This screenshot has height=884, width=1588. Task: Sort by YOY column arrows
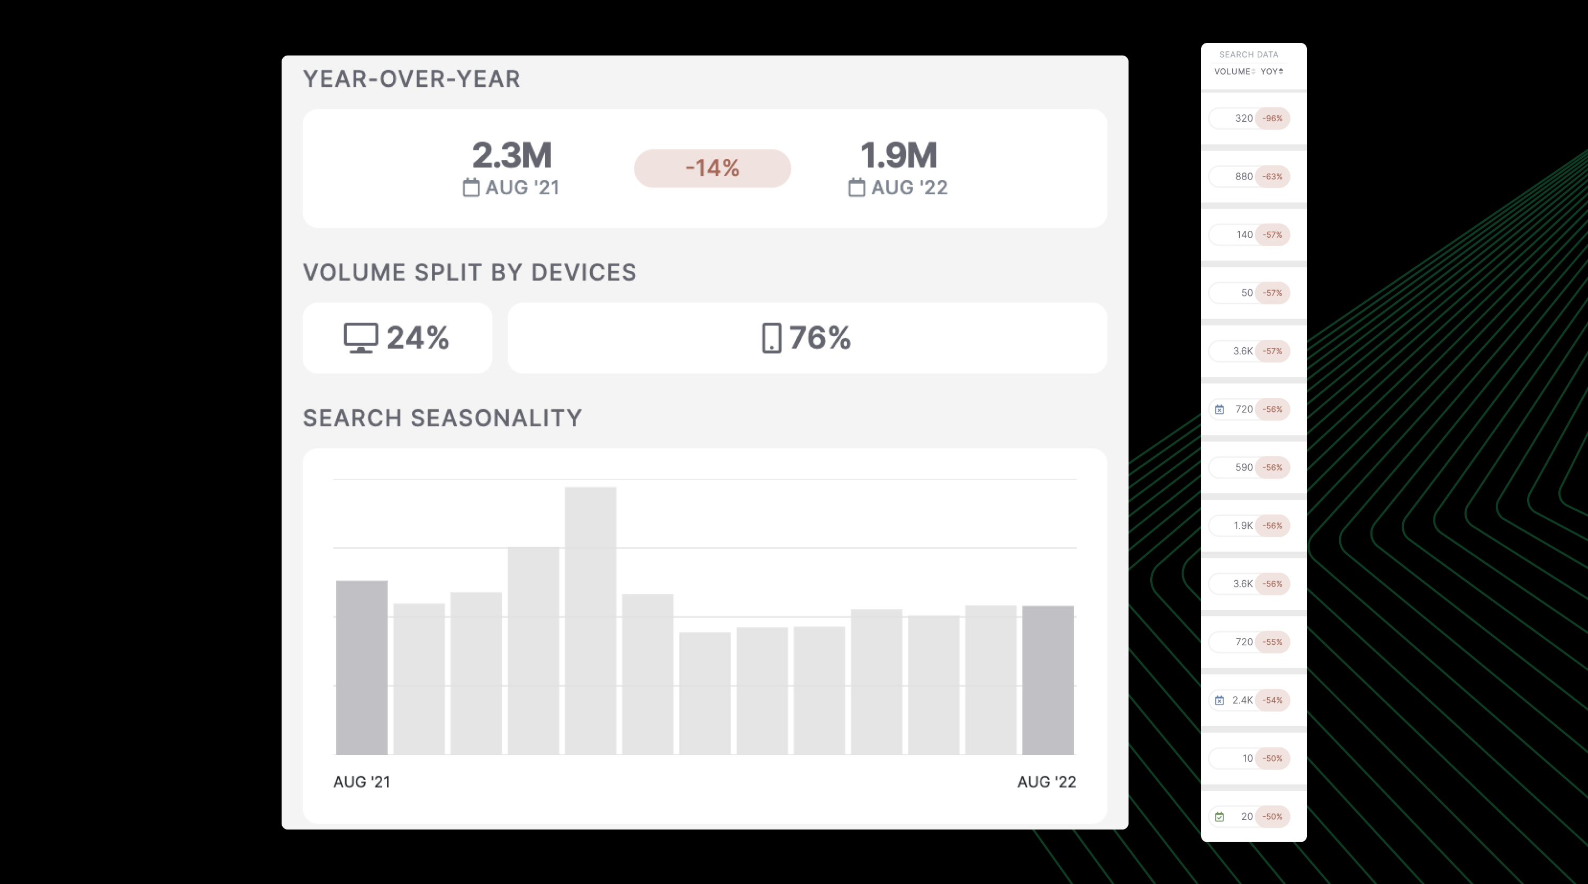[x=1281, y=71]
